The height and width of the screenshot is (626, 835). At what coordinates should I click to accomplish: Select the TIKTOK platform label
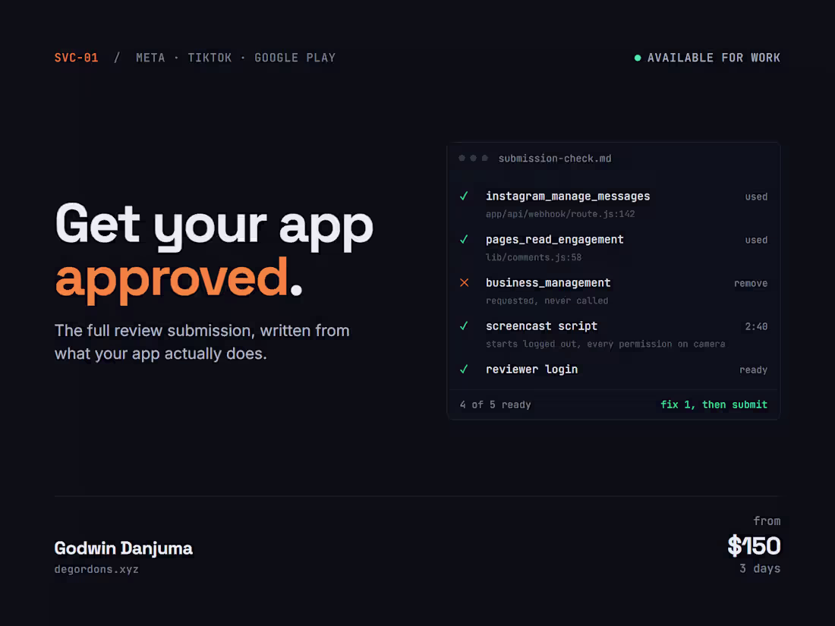(210, 58)
